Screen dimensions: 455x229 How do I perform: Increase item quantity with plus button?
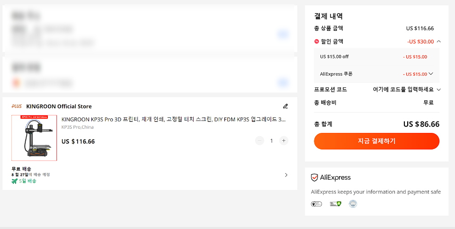(x=284, y=141)
